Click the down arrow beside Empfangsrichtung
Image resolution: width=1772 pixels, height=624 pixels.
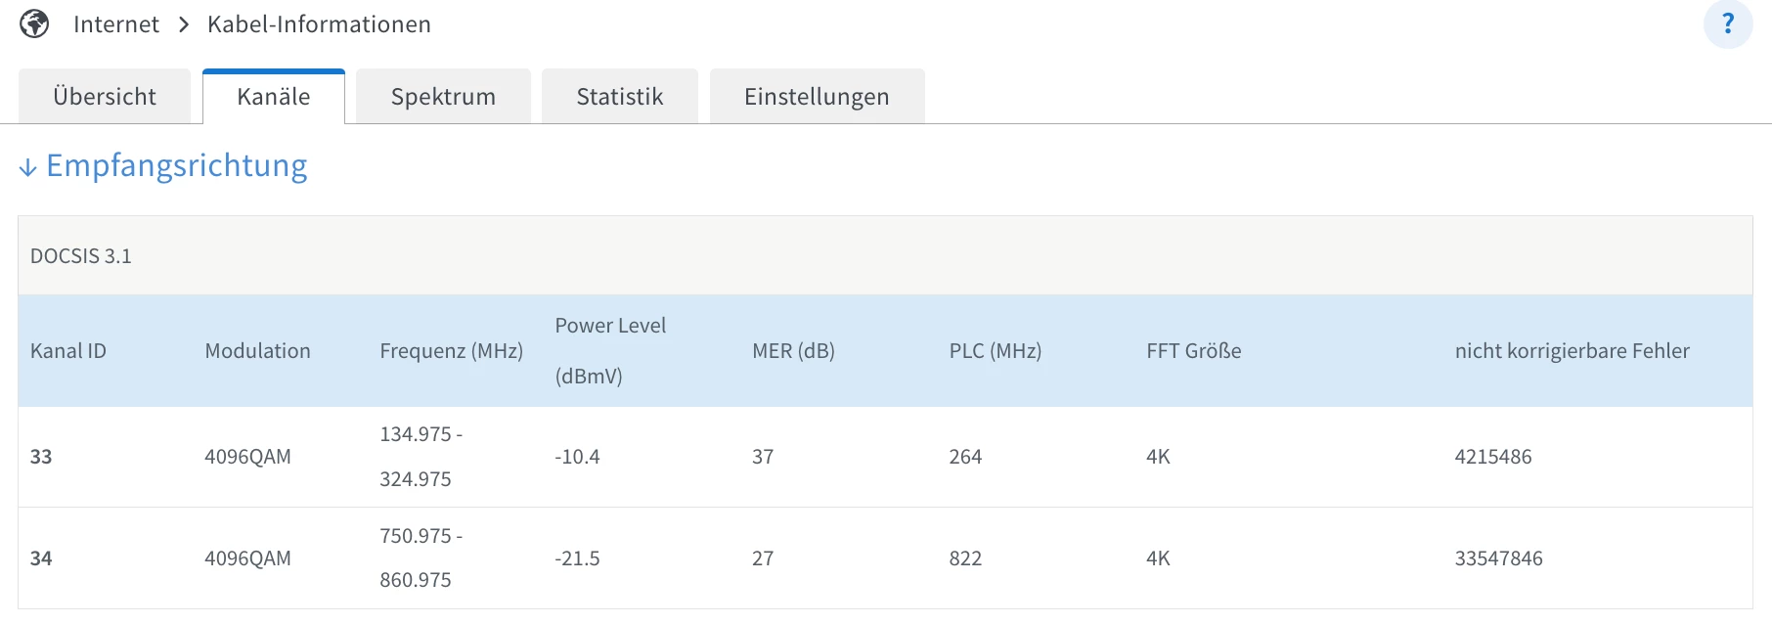28,167
